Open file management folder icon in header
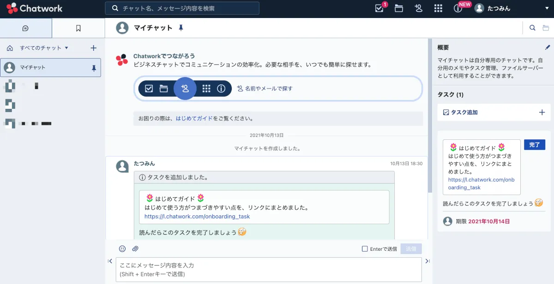Viewport: 554px width, 284px height. [x=399, y=8]
